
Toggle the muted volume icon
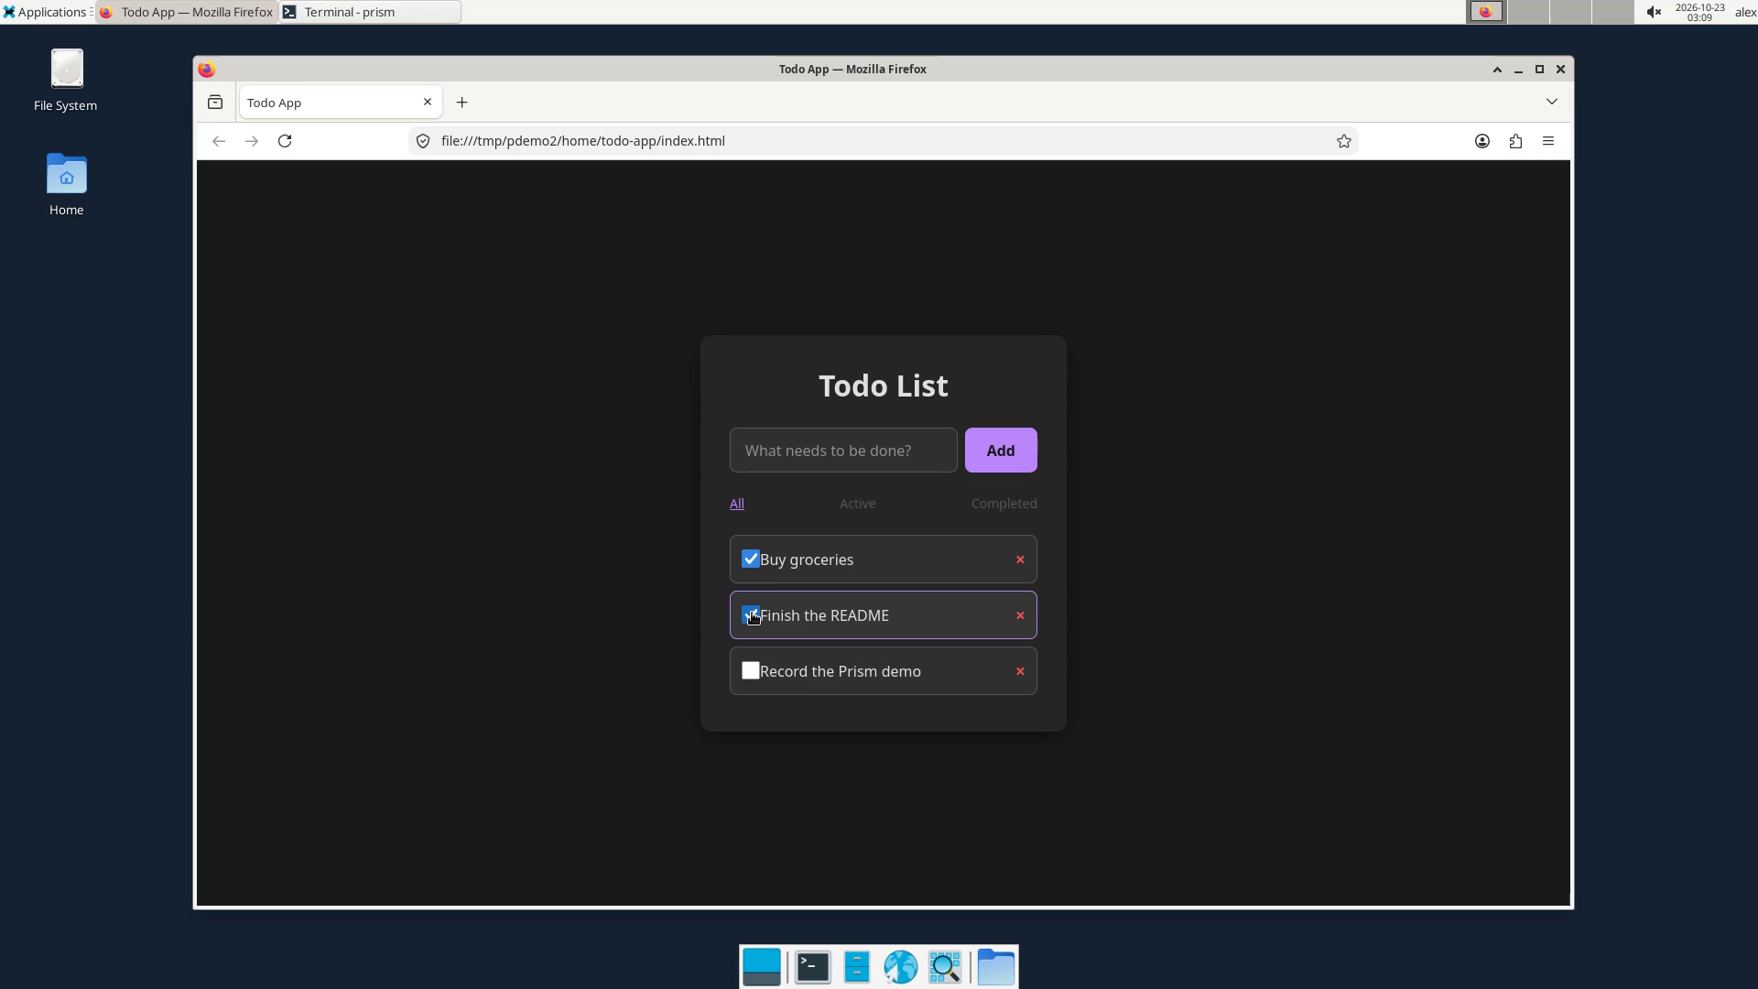pyautogui.click(x=1654, y=12)
